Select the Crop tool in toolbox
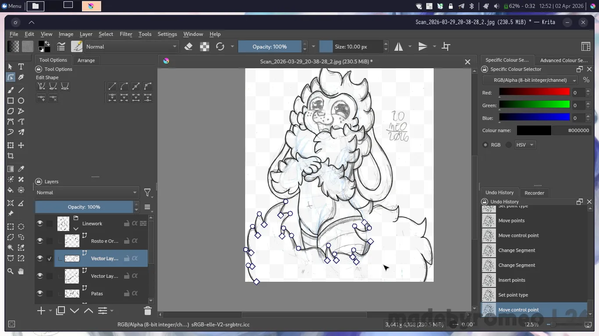The image size is (599, 336). click(x=11, y=156)
